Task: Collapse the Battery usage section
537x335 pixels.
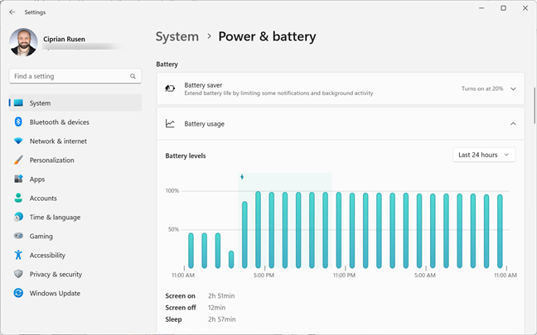Action: 513,124
